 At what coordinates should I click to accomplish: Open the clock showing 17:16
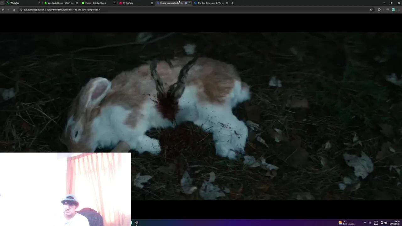tap(394, 223)
